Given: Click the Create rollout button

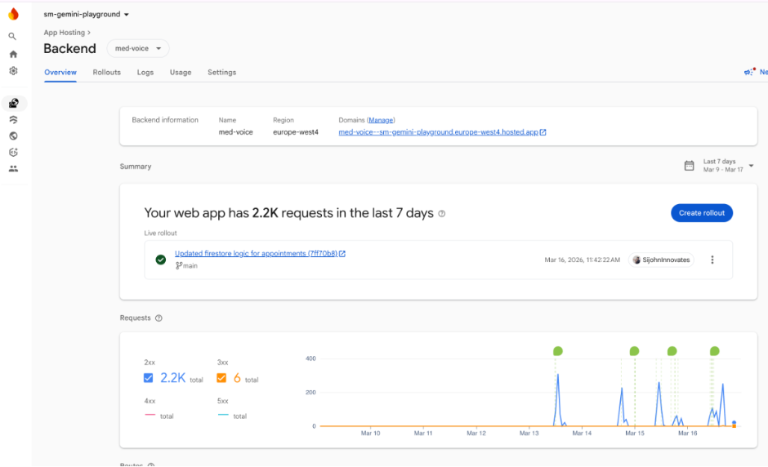Looking at the screenshot, I should pyautogui.click(x=701, y=213).
